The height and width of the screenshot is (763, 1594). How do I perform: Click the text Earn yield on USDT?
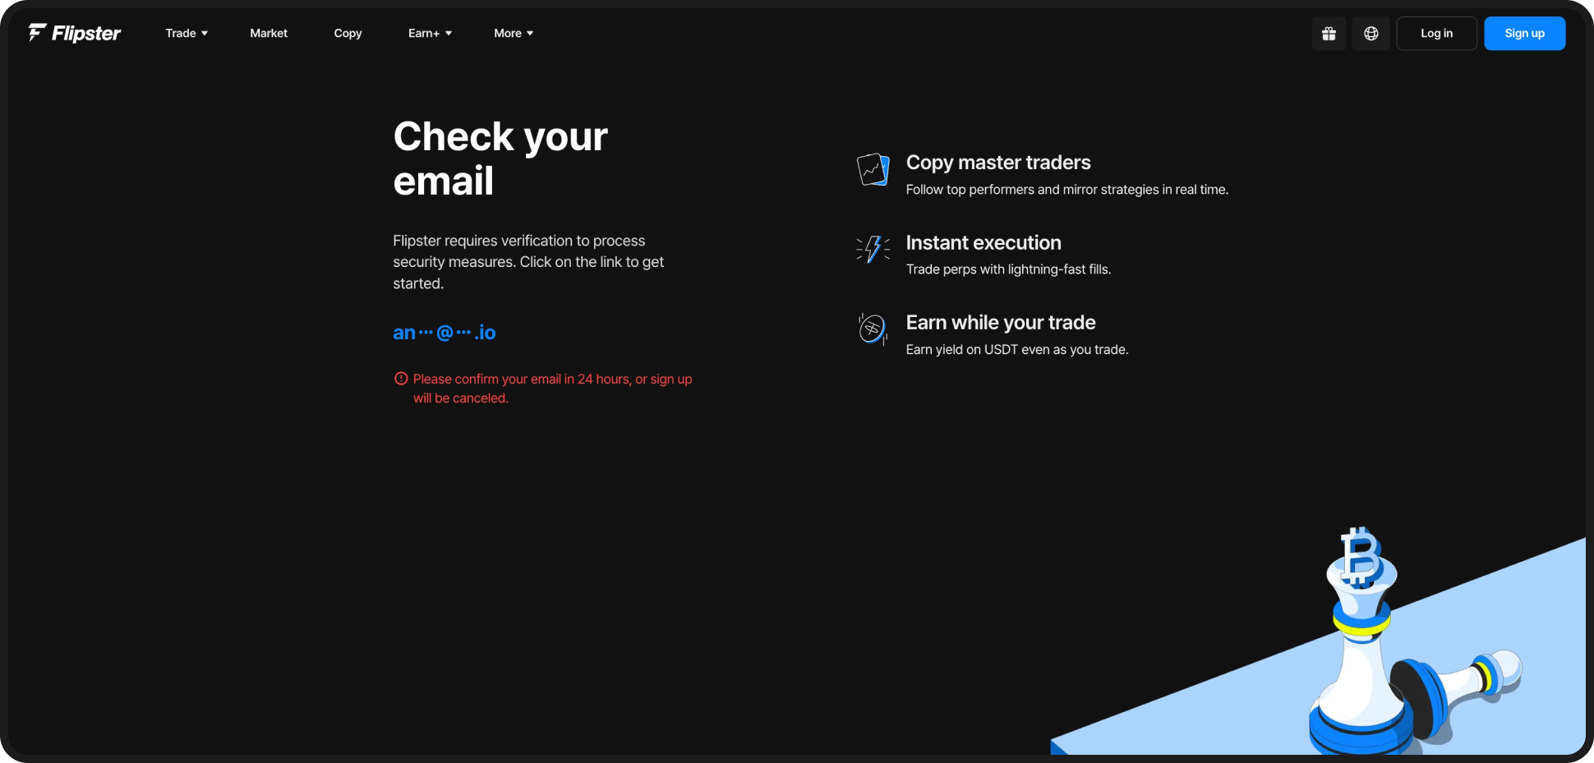pos(1017,350)
